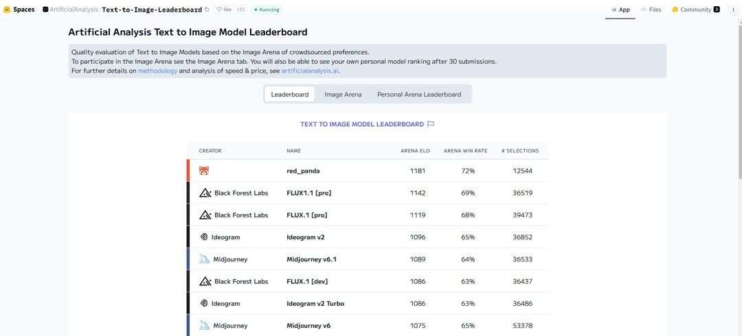This screenshot has height=336, width=742.
Task: Click Ideogram logo in Ideogram v2 Turbo row
Action: pos(203,303)
